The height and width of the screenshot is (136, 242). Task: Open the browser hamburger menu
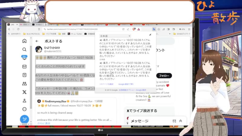[189, 29]
